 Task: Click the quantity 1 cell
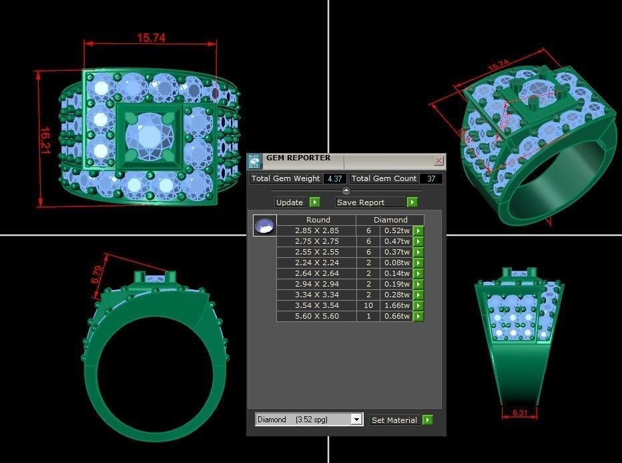(x=368, y=317)
